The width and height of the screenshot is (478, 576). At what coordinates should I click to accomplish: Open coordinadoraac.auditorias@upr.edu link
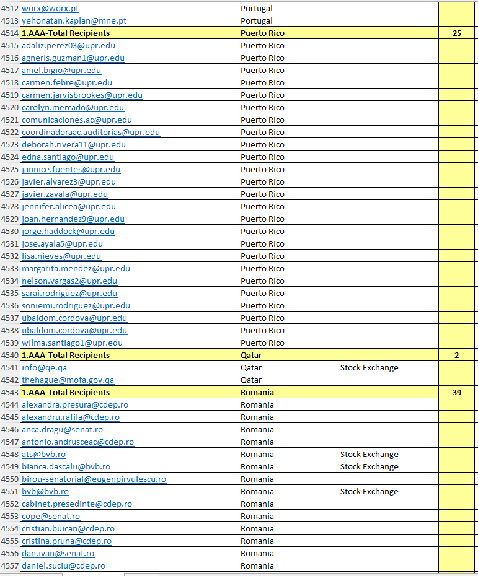91,133
